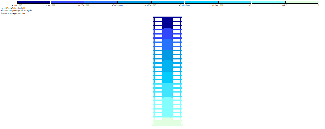This screenshot has width=325, height=129.
Task: Click the light cyan lower core zone of tower
Action: click(167, 106)
